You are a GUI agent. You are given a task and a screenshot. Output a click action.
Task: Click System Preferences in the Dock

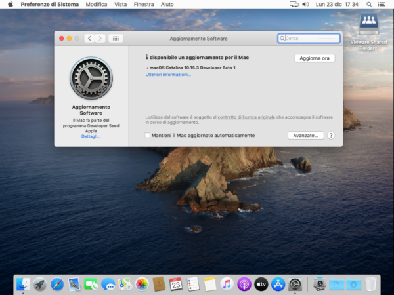pyautogui.click(x=295, y=285)
